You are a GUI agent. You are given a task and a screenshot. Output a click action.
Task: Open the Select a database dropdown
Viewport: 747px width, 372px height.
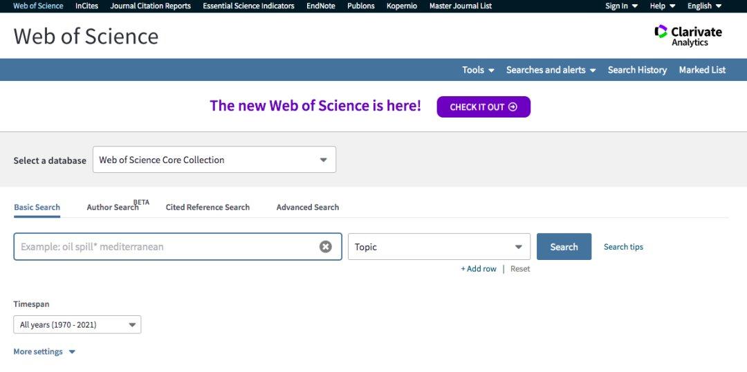214,160
